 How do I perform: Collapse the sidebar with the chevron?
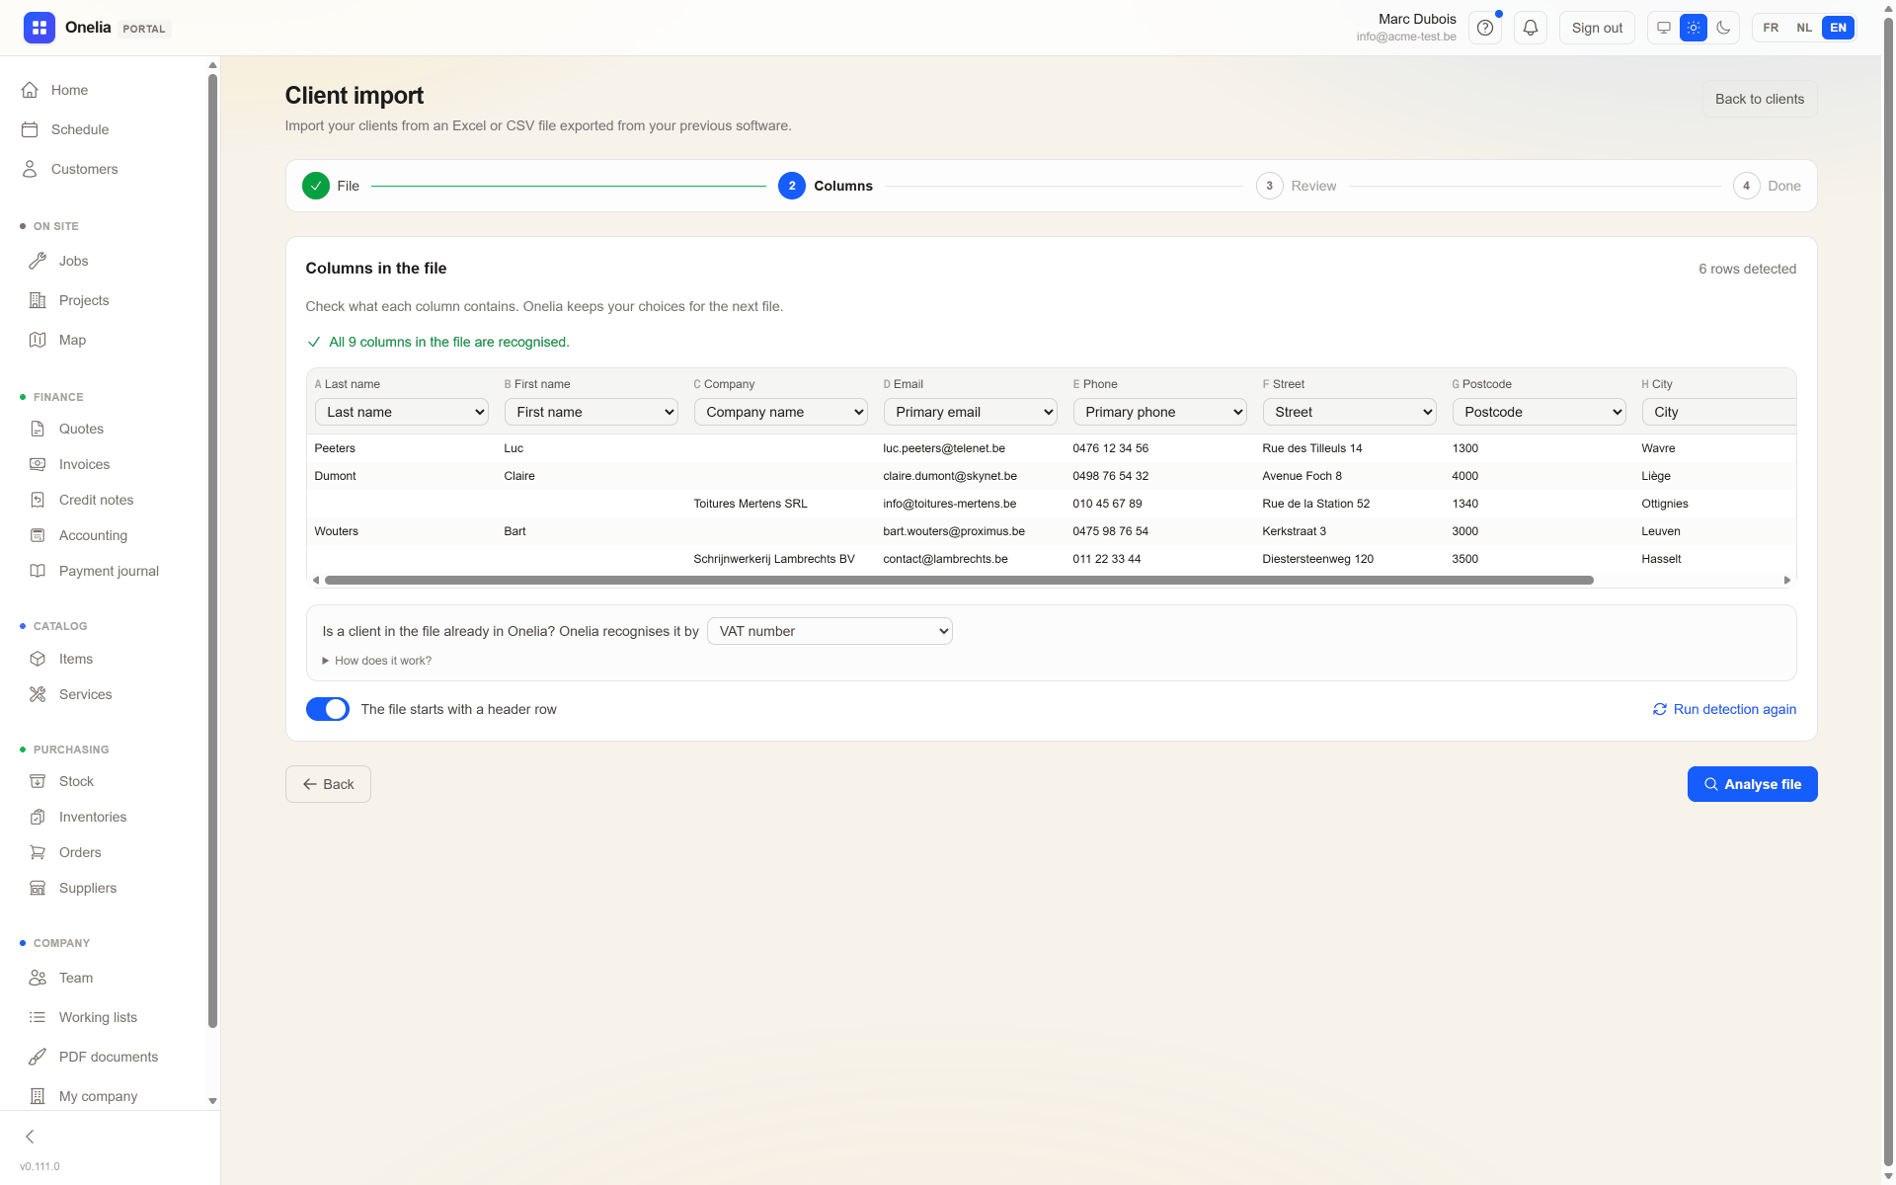(x=30, y=1137)
